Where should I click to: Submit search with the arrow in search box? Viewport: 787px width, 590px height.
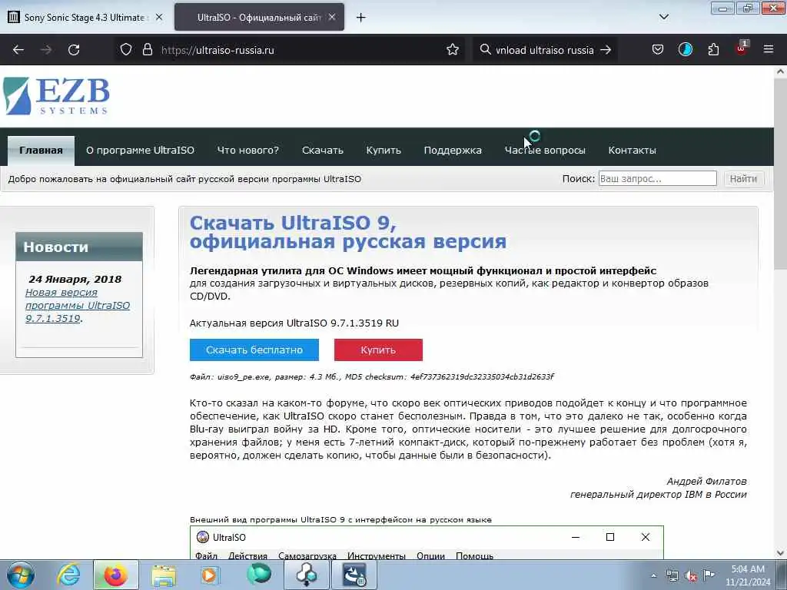606,50
